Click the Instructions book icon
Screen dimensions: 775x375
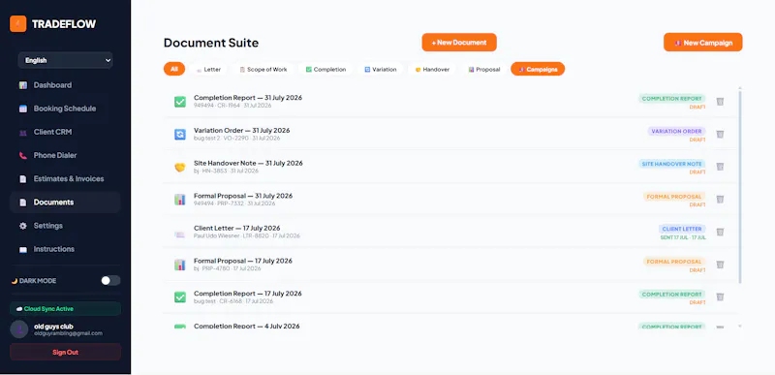click(x=22, y=249)
